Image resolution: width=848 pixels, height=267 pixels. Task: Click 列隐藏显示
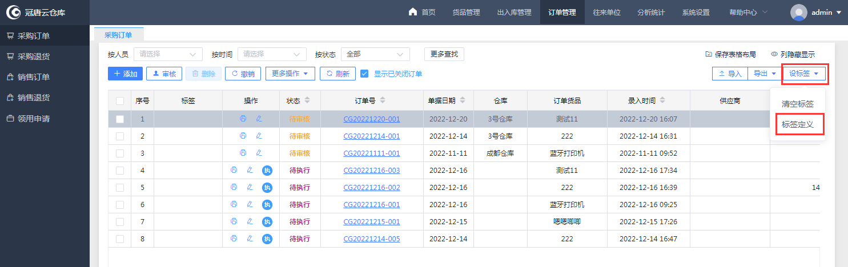click(x=793, y=54)
